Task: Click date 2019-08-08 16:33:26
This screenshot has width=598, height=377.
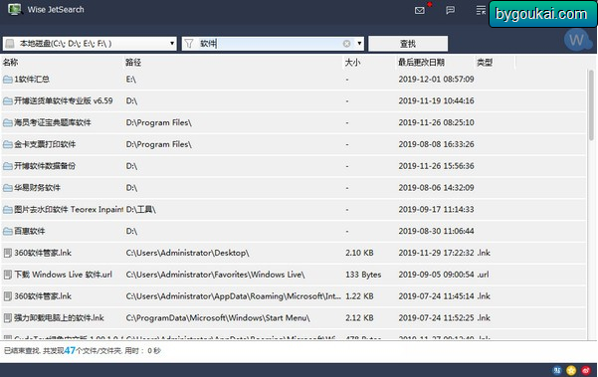Action: 436,144
